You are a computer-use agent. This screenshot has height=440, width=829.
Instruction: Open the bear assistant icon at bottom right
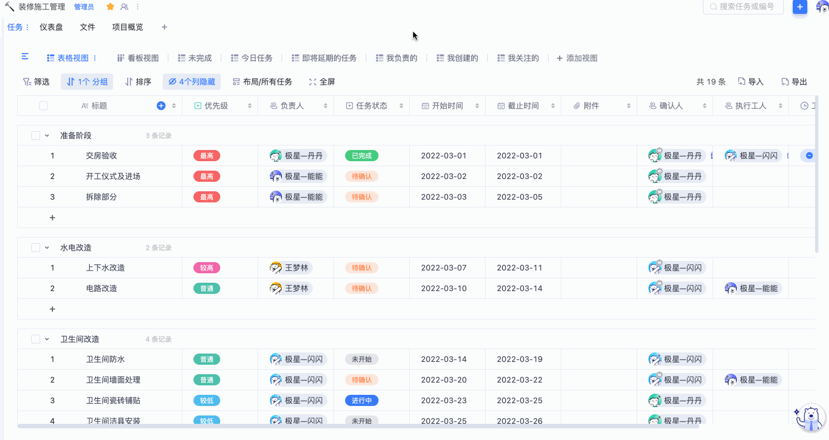[809, 418]
